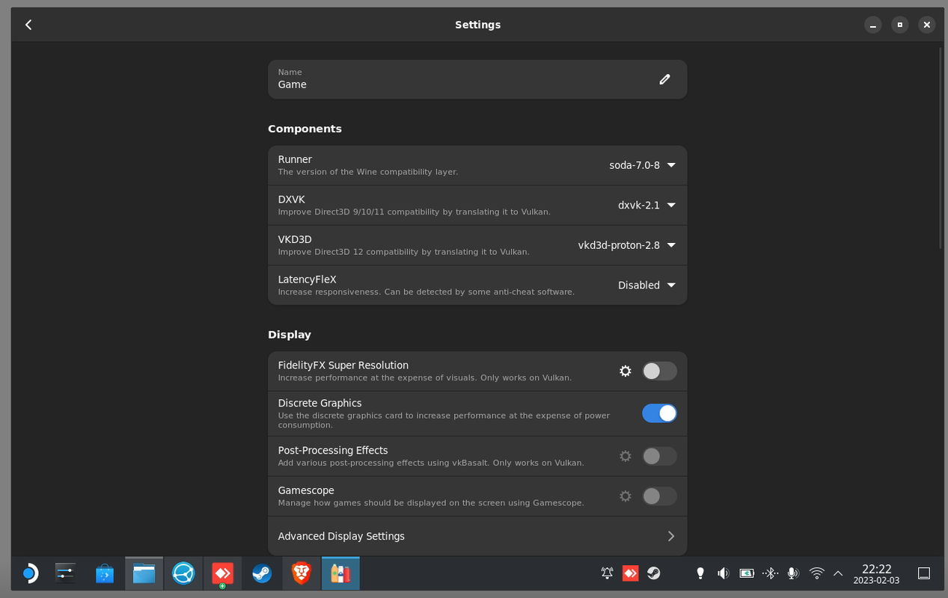Click the Settings page scrollbar
948x598 pixels.
tap(941, 148)
